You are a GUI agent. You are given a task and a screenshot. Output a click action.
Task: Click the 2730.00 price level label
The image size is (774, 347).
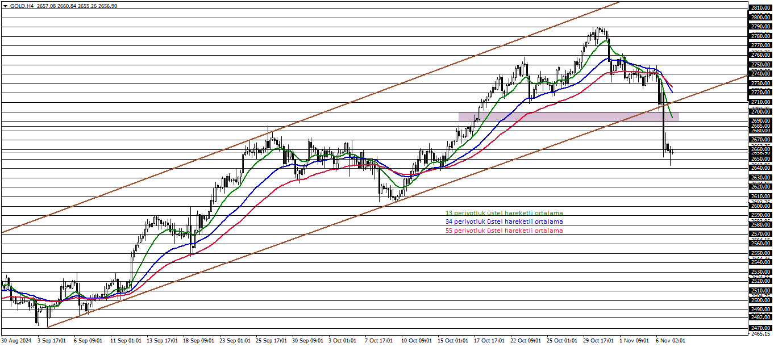[x=760, y=83]
